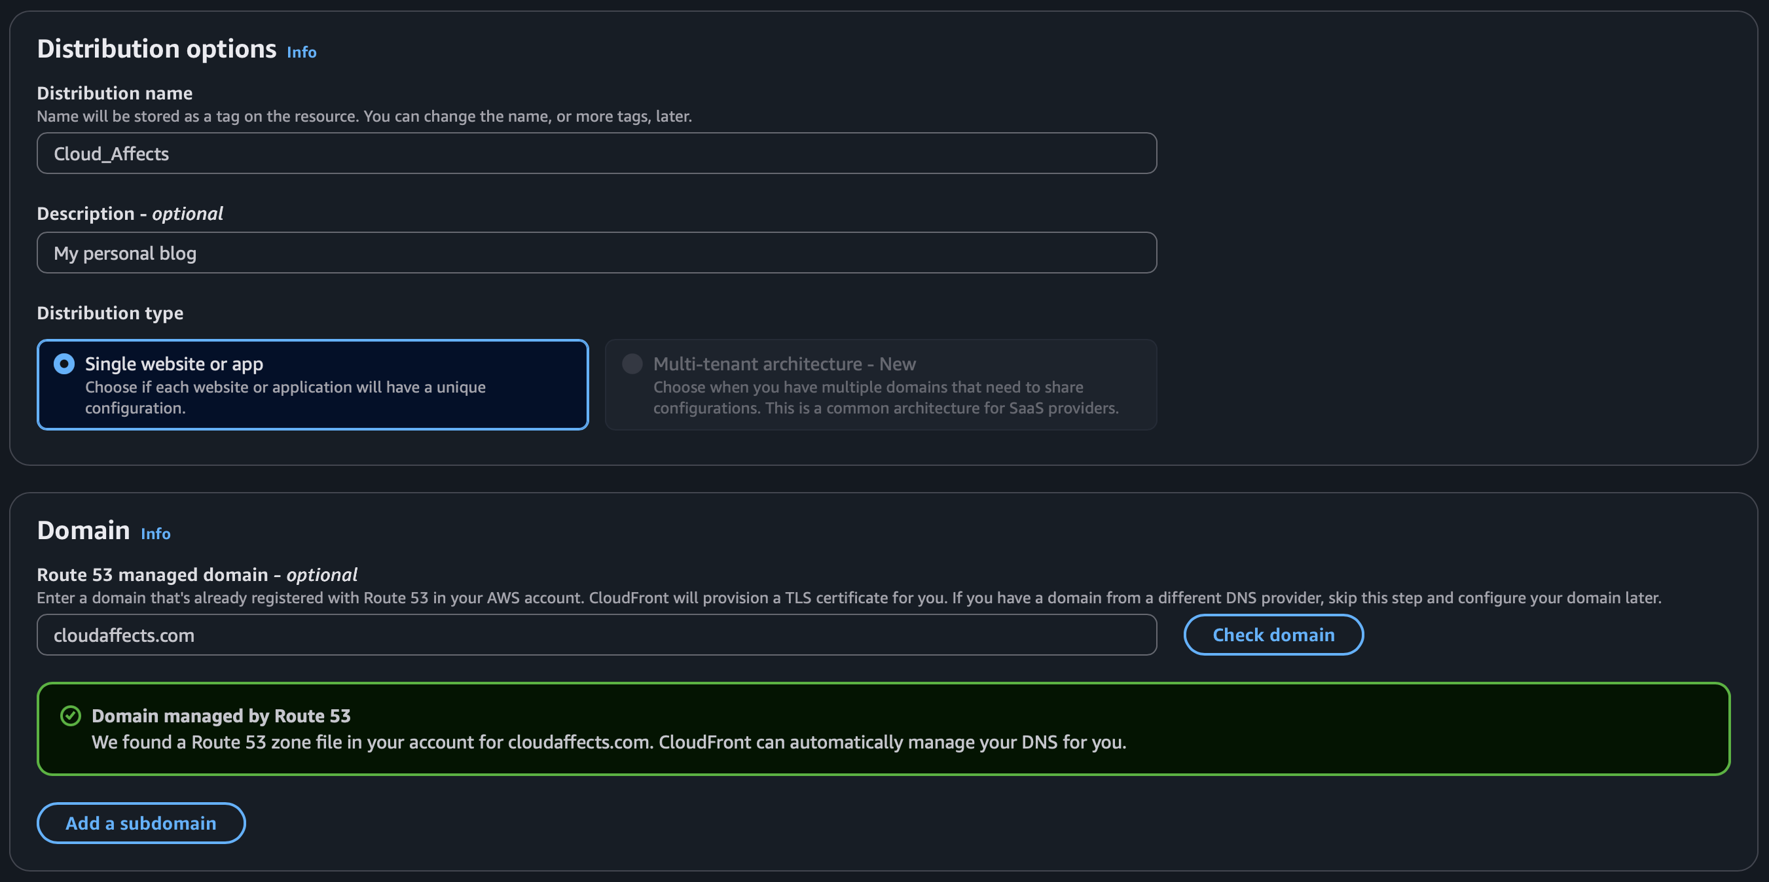Select Single website or app radio button

pyautogui.click(x=65, y=364)
